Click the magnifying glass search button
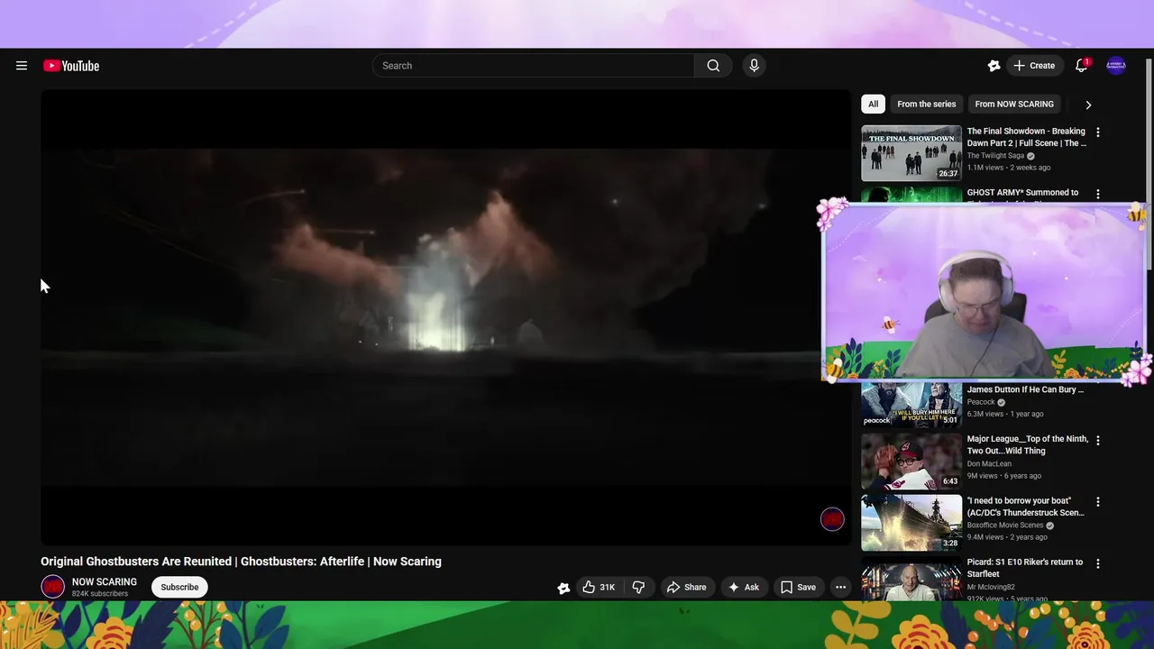Image resolution: width=1154 pixels, height=649 pixels. 713,66
